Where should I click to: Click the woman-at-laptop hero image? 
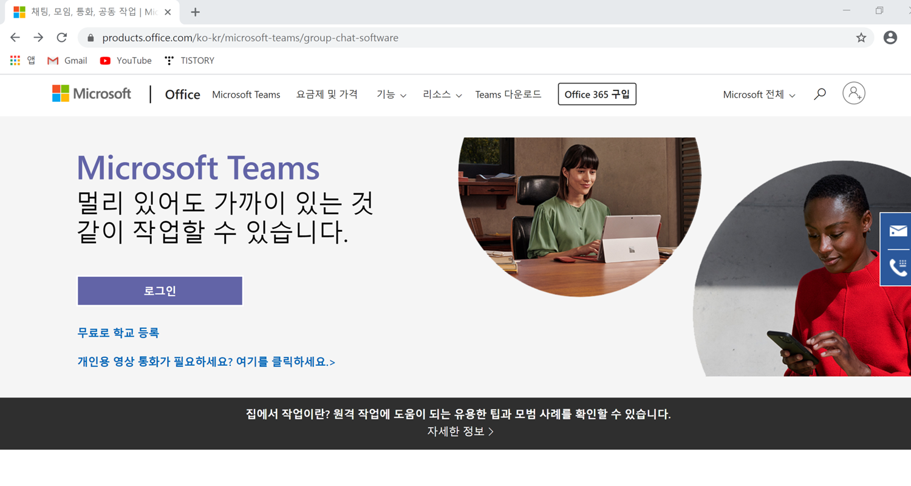(x=579, y=217)
